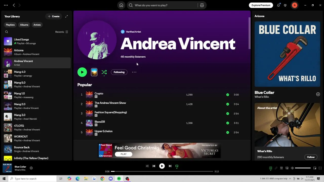The height and width of the screenshot is (182, 324).
Task: Go back with the left arrow
Action: 14,5
